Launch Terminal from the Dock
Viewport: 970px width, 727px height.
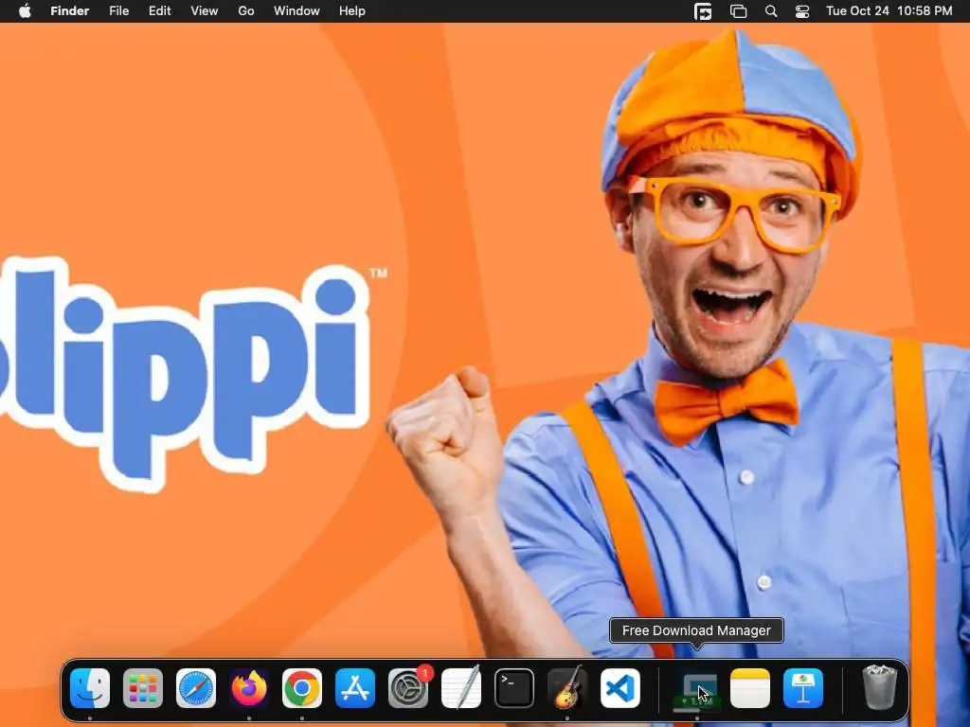coord(514,688)
